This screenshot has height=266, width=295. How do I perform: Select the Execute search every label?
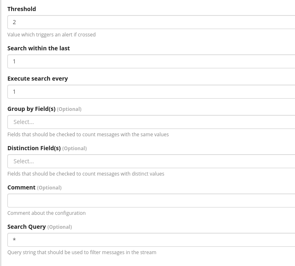click(x=38, y=79)
